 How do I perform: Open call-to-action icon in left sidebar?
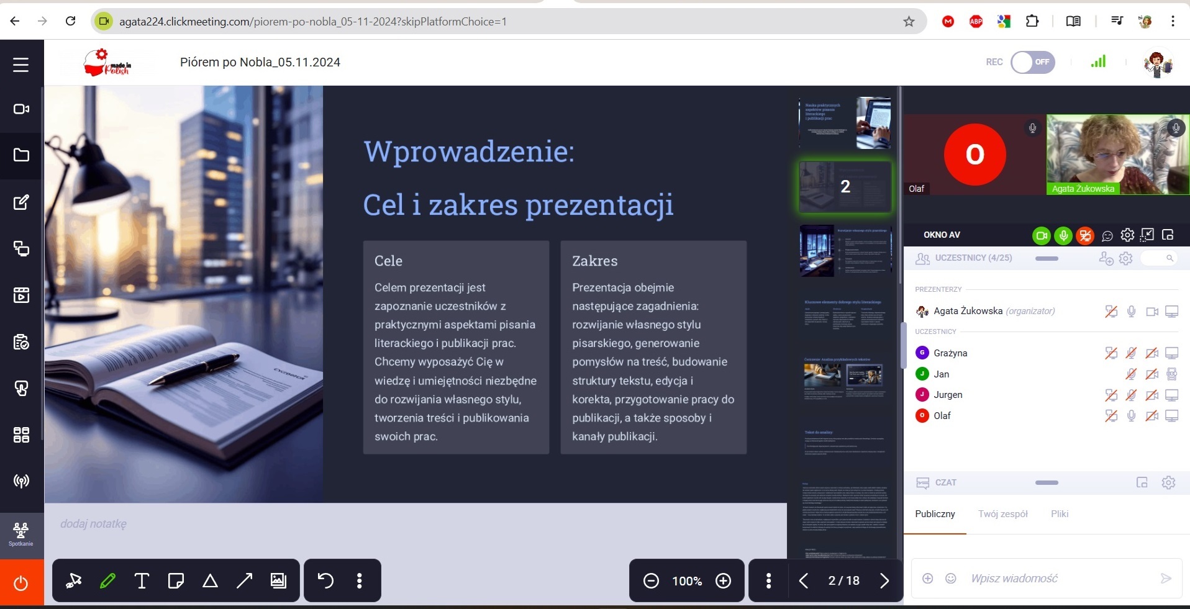[21, 389]
